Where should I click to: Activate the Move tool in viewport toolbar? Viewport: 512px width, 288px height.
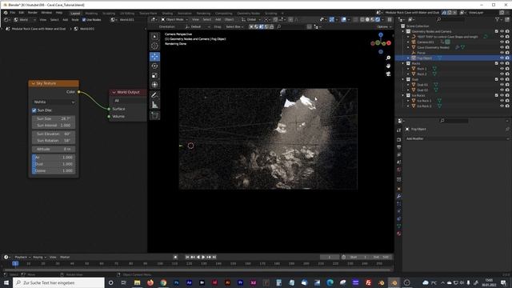pos(154,57)
